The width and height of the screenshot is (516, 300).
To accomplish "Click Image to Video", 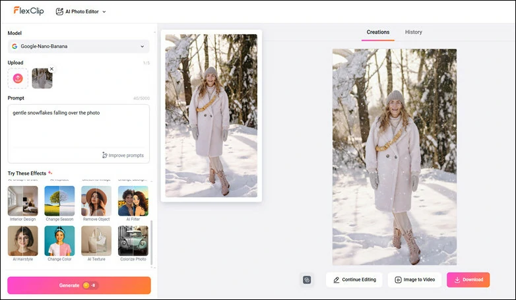I will coord(414,280).
